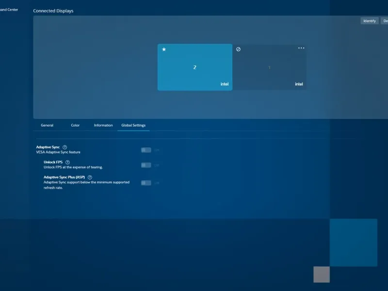This screenshot has width=388, height=291.
Task: Click the star primary display icon
Action: (164, 49)
